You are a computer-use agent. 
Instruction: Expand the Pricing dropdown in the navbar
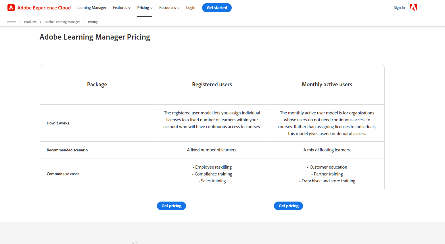145,8
